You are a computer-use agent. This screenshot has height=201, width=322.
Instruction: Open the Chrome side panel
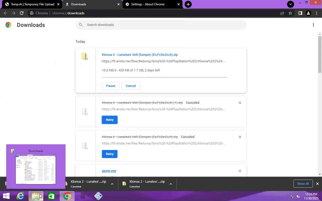pyautogui.click(x=300, y=13)
